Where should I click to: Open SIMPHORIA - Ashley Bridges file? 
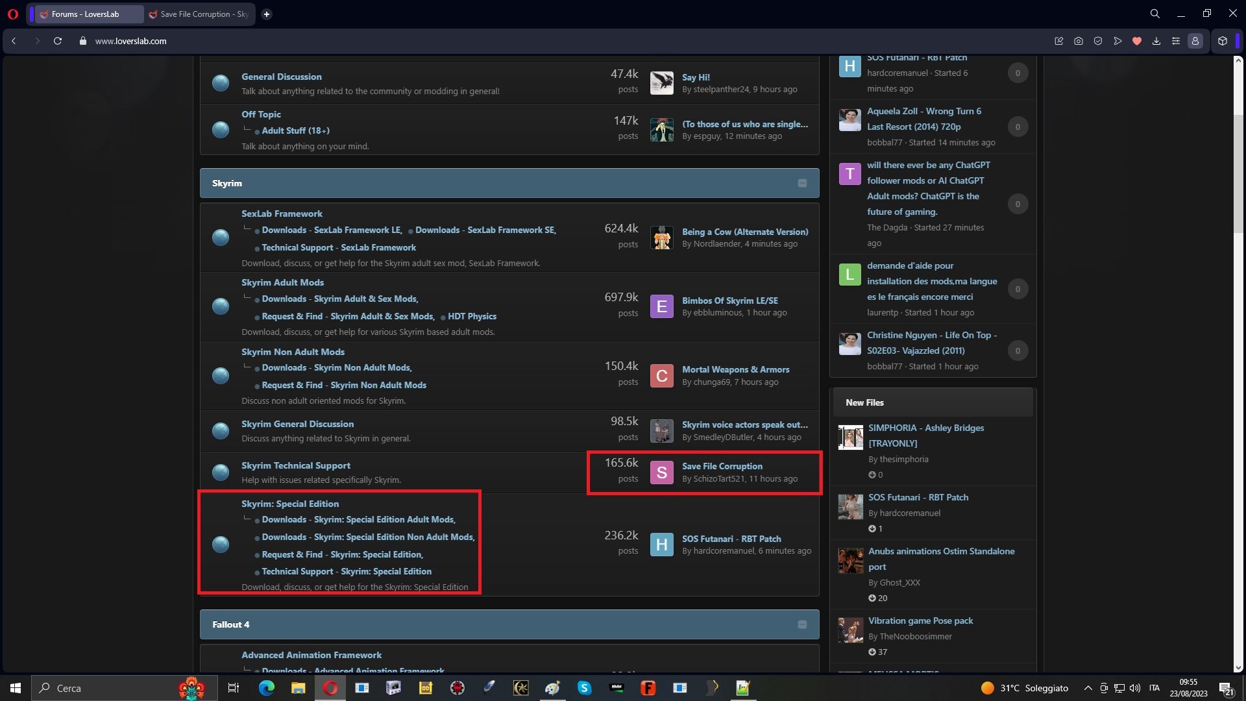click(926, 436)
